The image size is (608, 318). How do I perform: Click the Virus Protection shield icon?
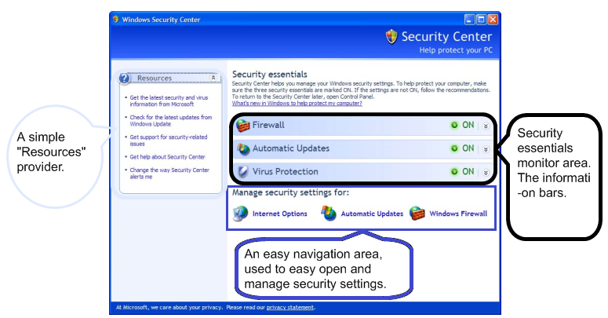pyautogui.click(x=242, y=172)
